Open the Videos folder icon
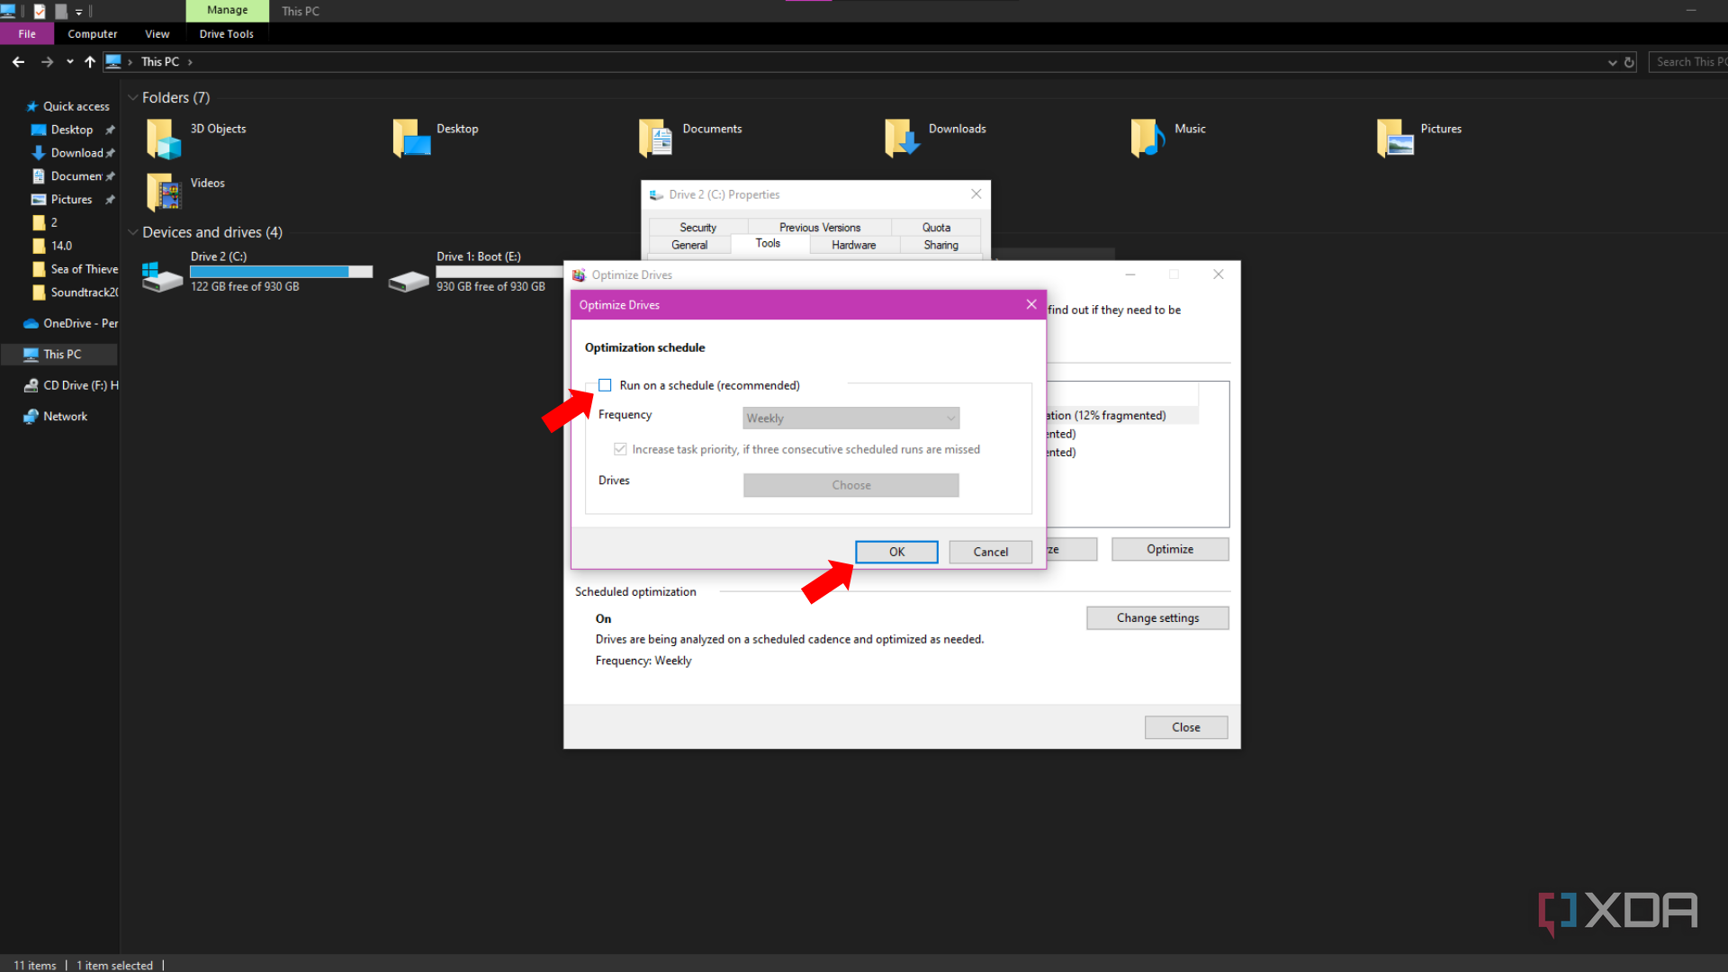1728x972 pixels. (x=163, y=191)
